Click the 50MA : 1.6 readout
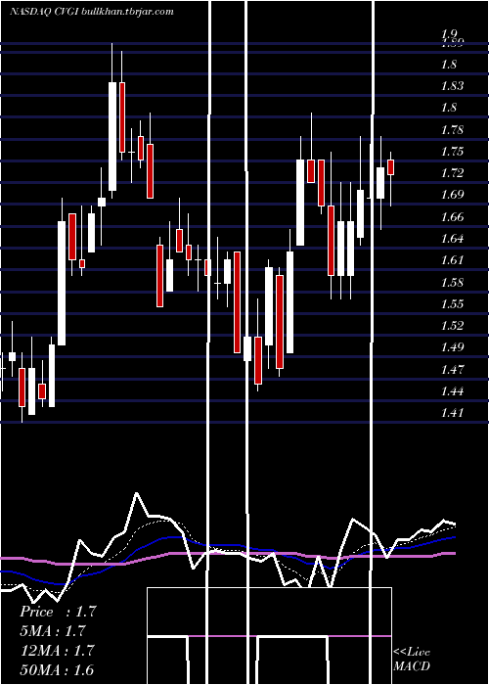This screenshot has height=685, width=489. 58,669
